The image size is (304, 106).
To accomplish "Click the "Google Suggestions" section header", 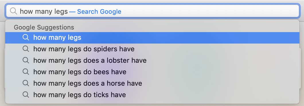I will [x=44, y=27].
